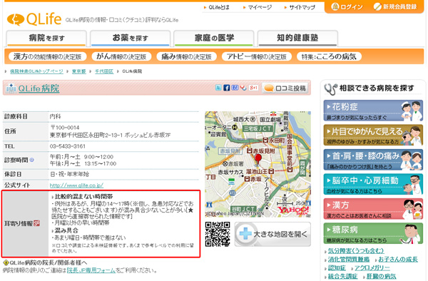The height and width of the screenshot is (281, 428).
Task: Switch to the 知的健康塾 tab
Action: click(x=297, y=38)
